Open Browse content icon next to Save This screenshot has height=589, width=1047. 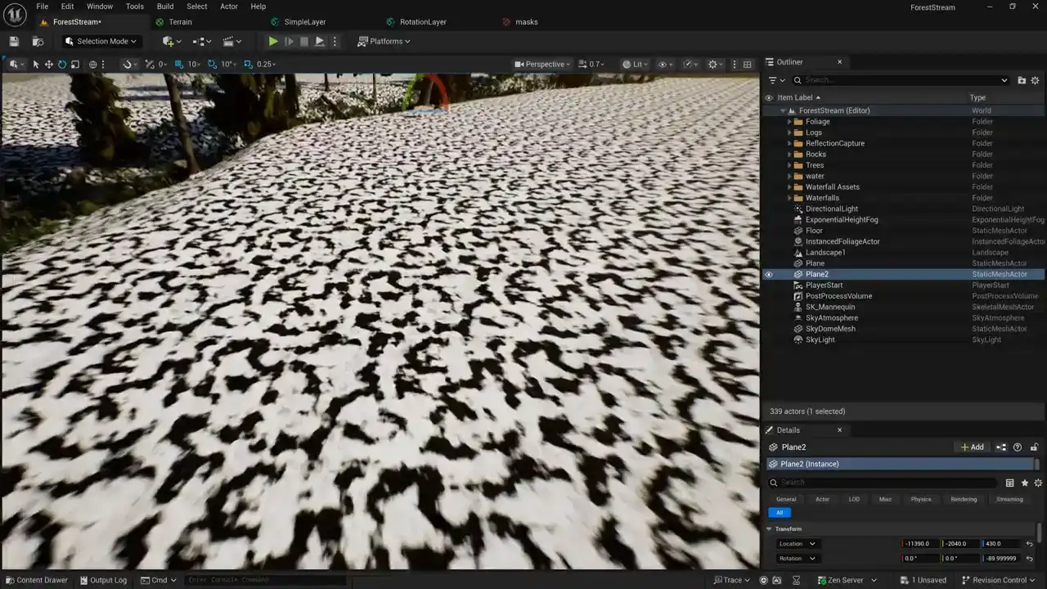(x=38, y=42)
